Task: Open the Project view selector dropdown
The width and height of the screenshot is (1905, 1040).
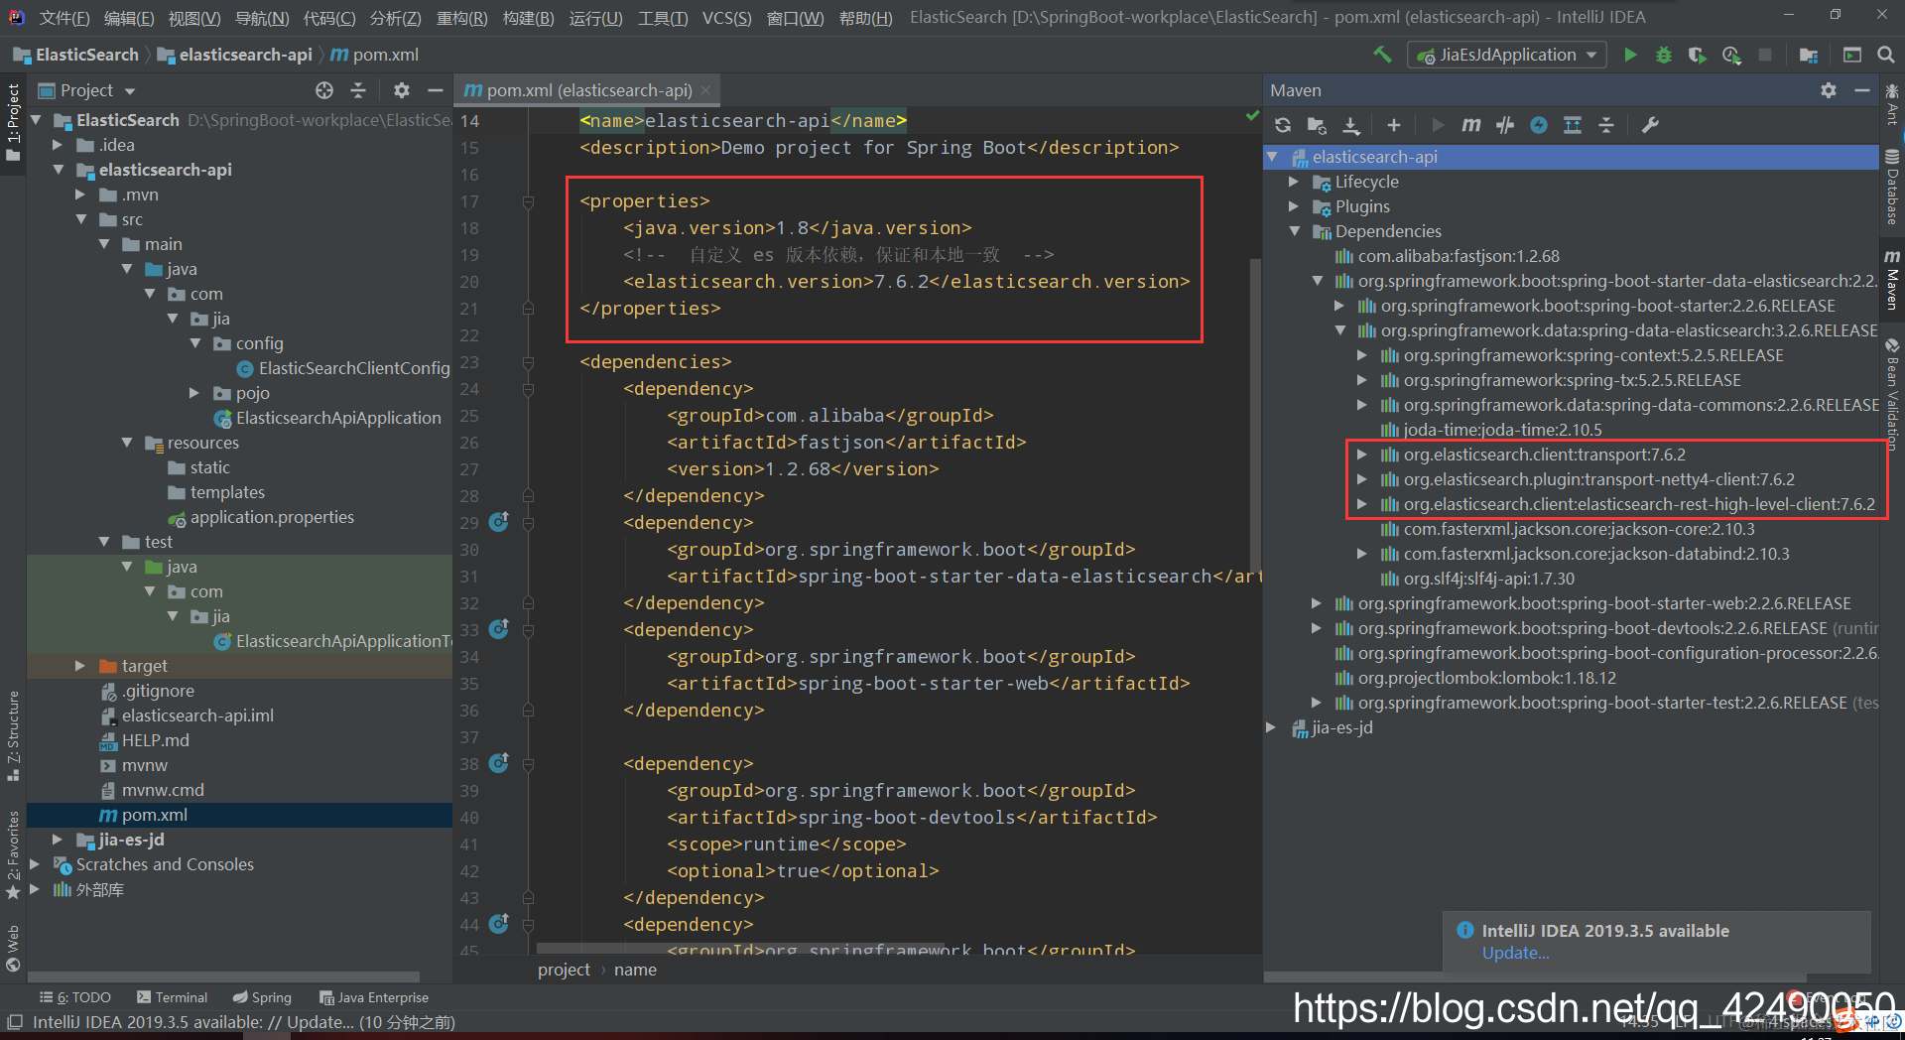Action: pos(87,90)
